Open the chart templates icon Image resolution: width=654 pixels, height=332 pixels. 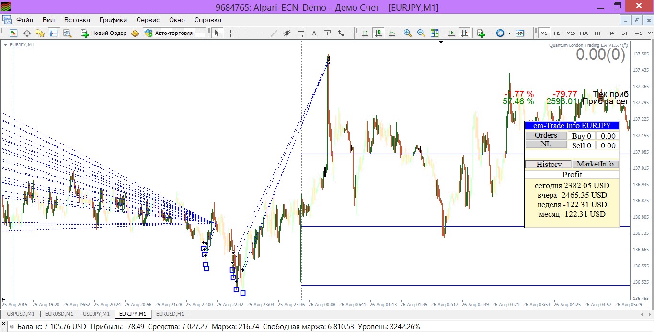(520, 33)
